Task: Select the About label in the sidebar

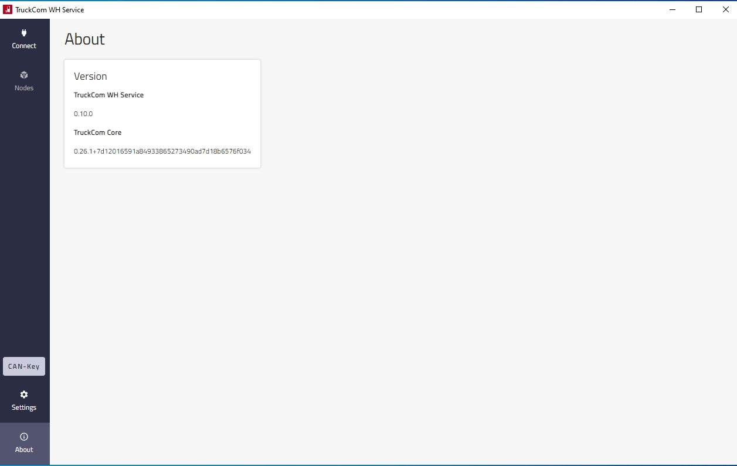Action: [24, 450]
